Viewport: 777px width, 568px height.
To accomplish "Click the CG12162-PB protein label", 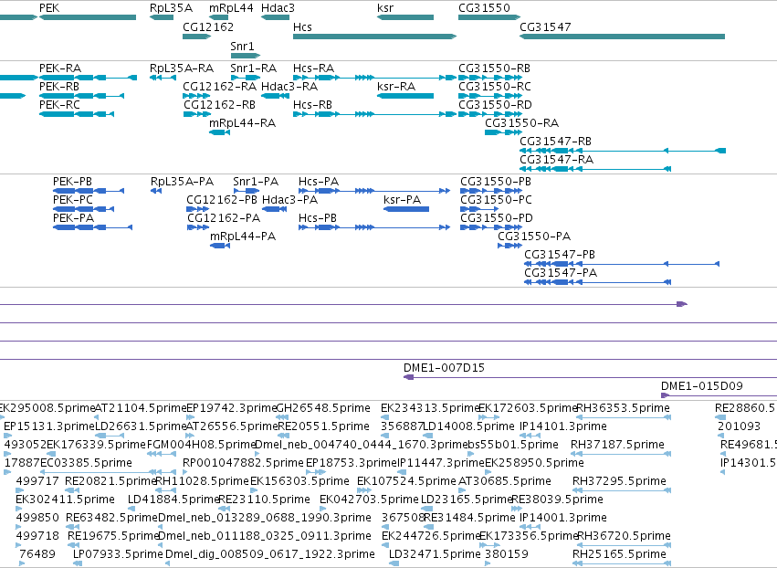I will pos(222,200).
